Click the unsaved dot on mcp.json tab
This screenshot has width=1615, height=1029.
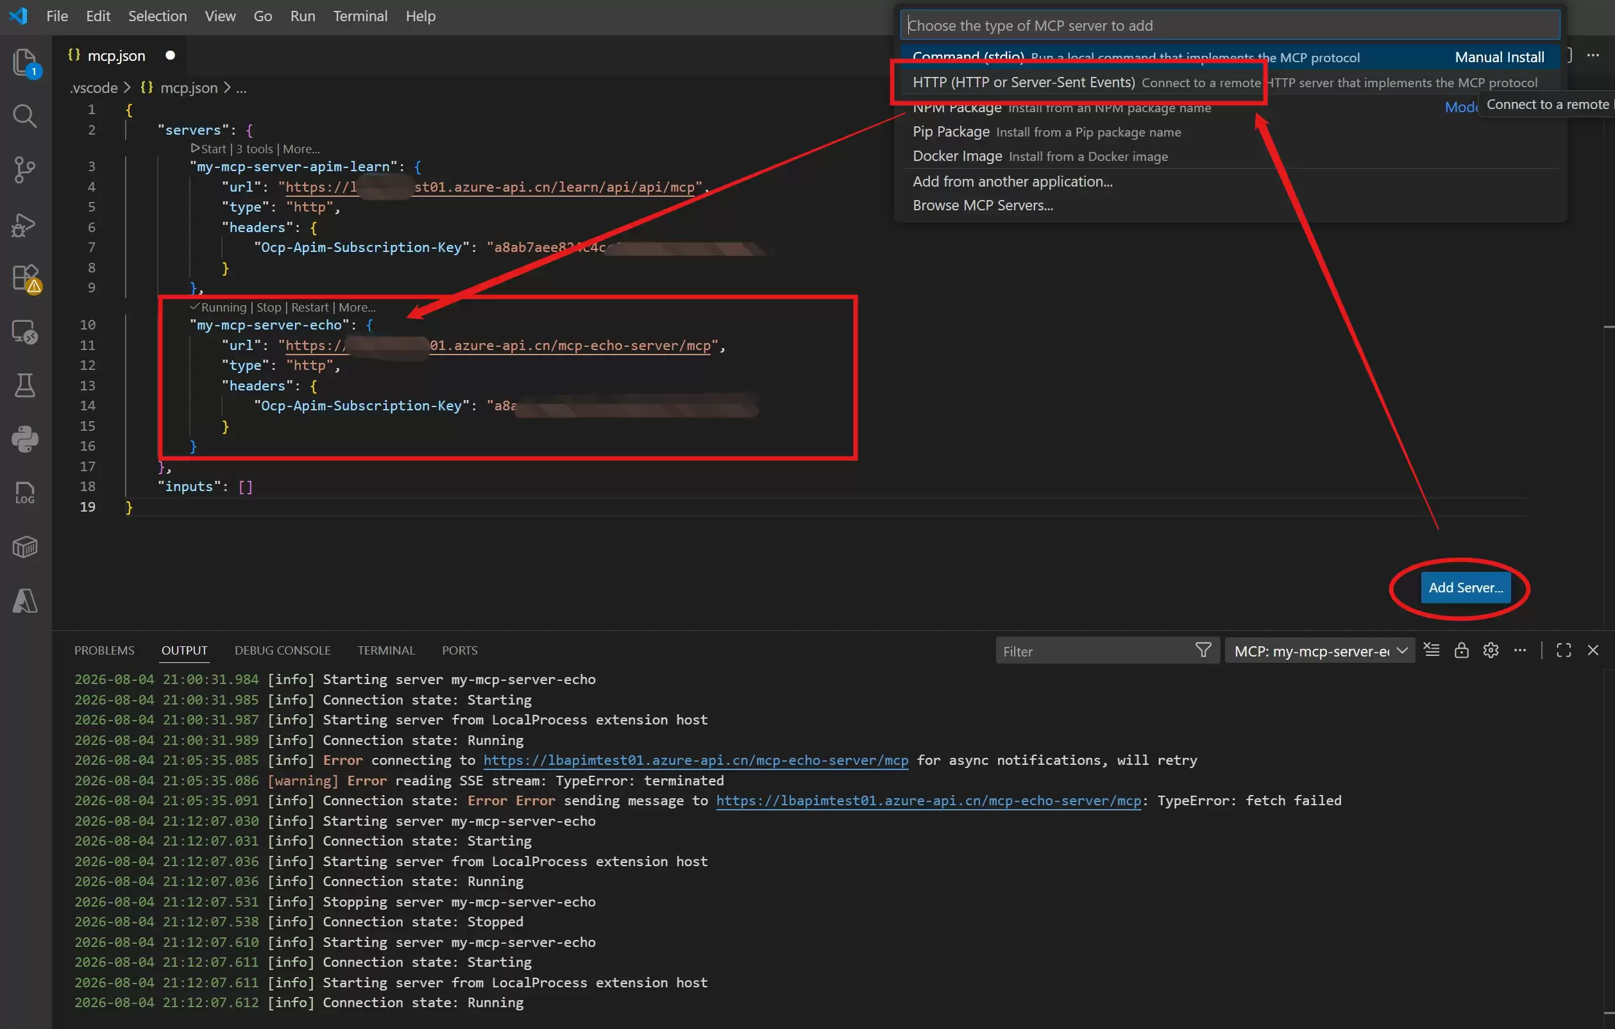(x=171, y=56)
